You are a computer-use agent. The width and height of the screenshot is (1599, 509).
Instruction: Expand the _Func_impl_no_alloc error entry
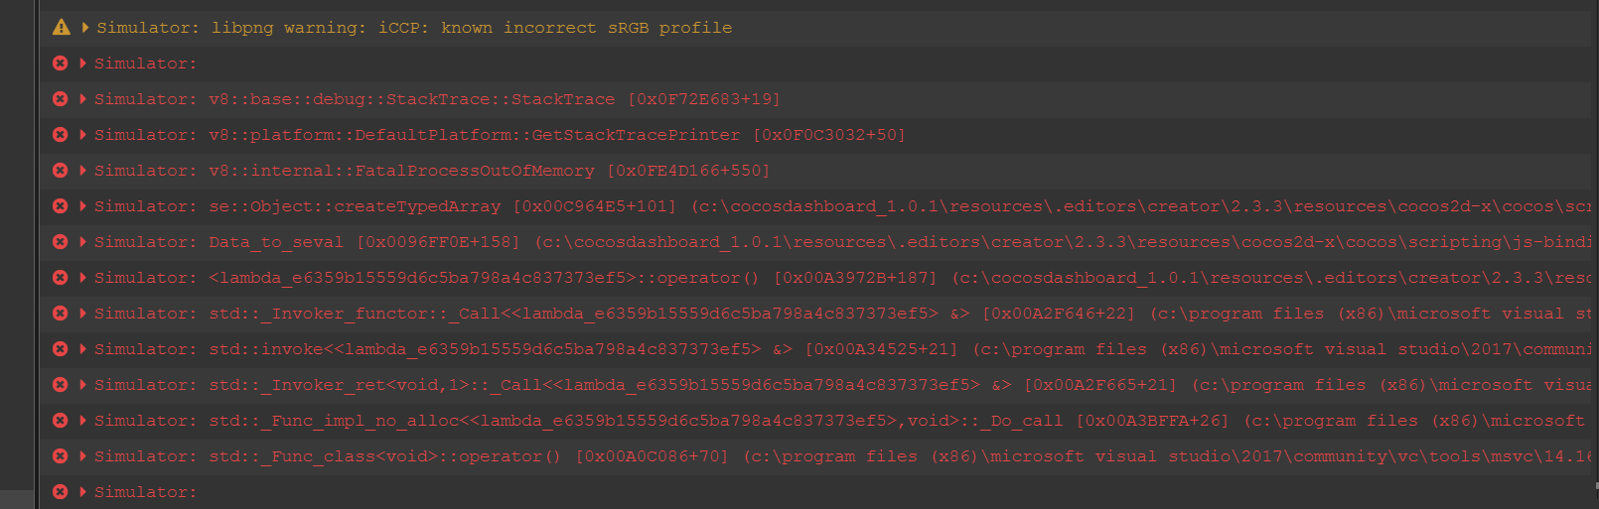[x=83, y=421]
